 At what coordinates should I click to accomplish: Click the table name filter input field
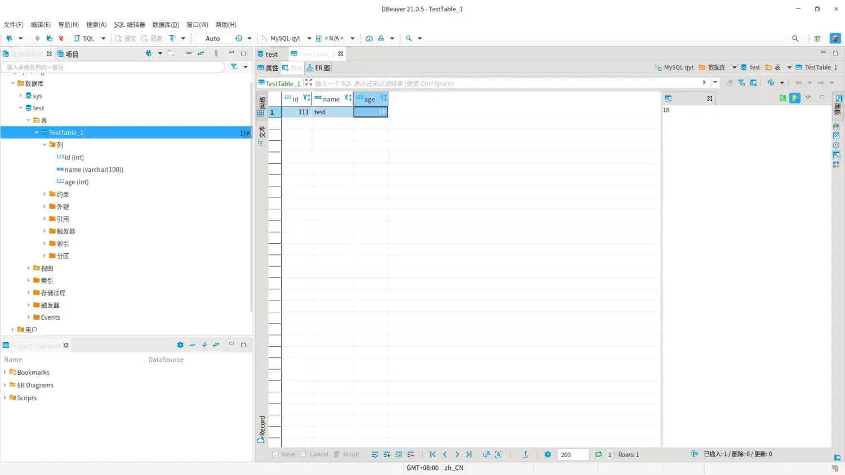coord(113,67)
